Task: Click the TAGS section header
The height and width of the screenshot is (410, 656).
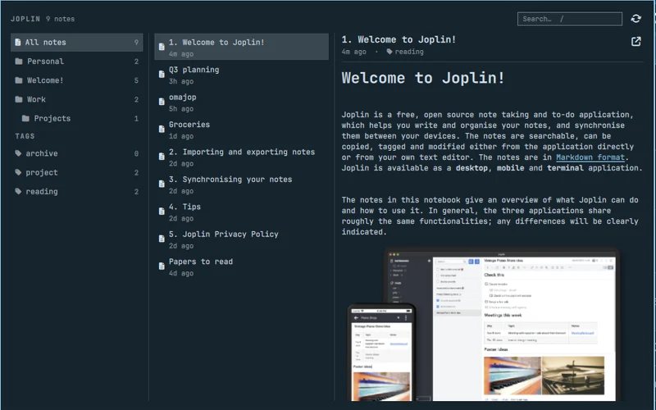Action: [x=25, y=136]
